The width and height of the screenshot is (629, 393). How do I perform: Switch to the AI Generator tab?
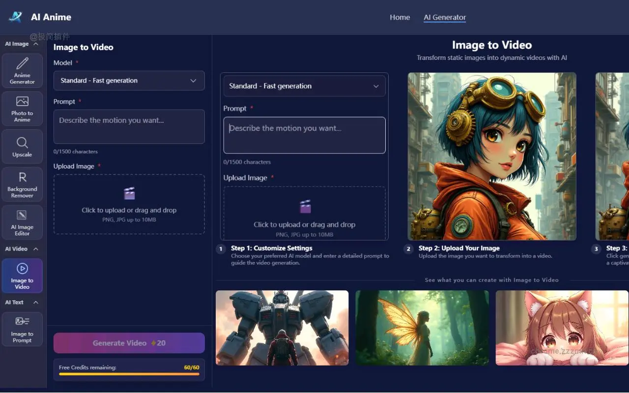click(x=444, y=17)
